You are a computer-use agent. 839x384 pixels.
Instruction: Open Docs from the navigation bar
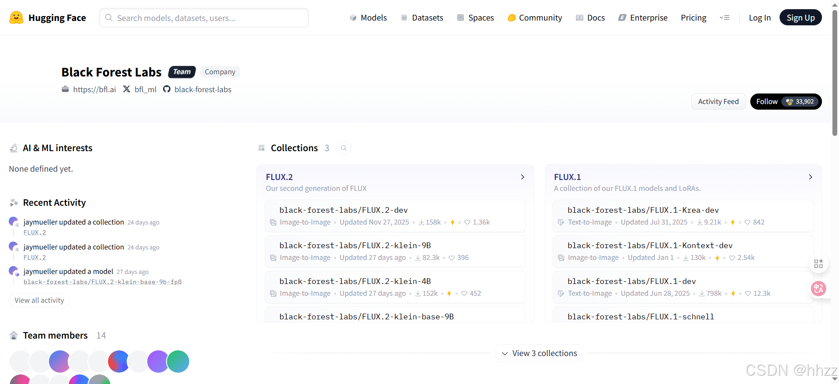(x=590, y=18)
